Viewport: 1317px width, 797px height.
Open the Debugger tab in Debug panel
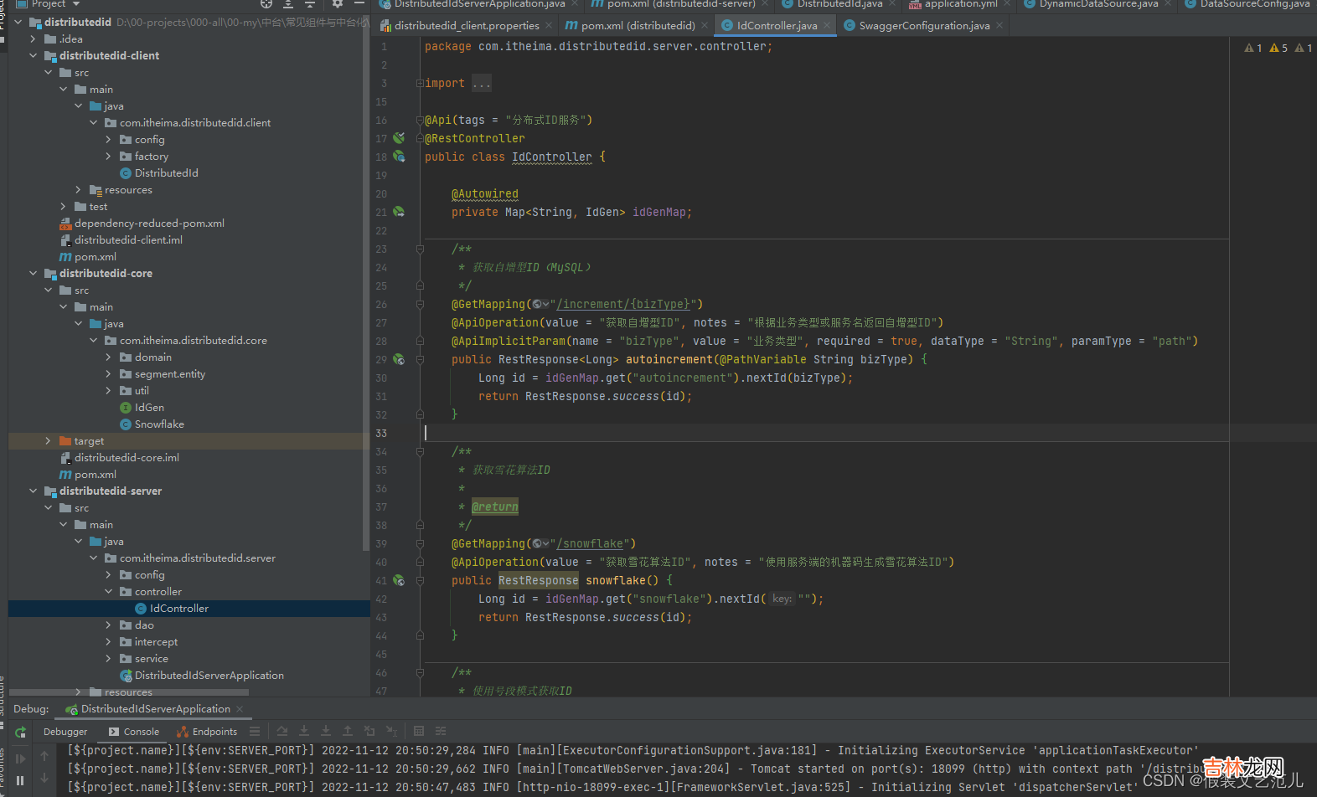point(65,732)
